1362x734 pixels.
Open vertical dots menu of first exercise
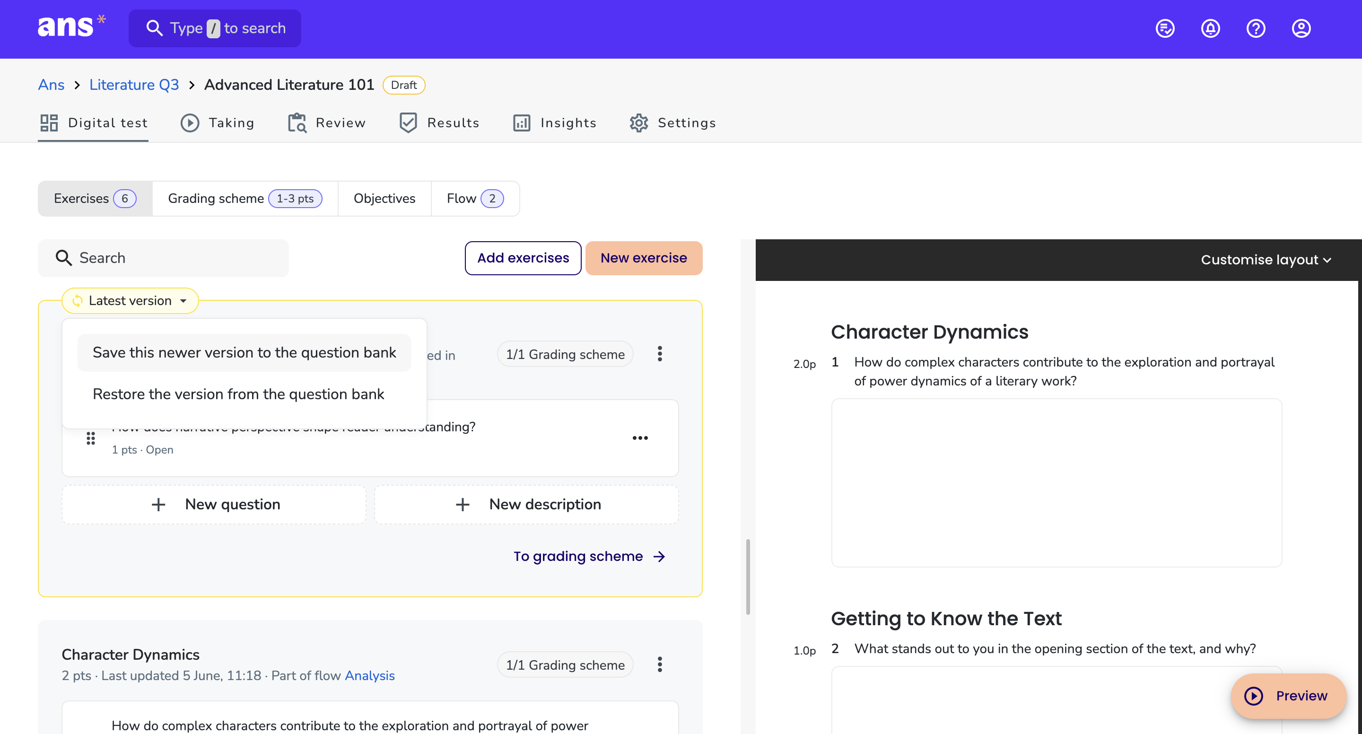click(x=660, y=354)
